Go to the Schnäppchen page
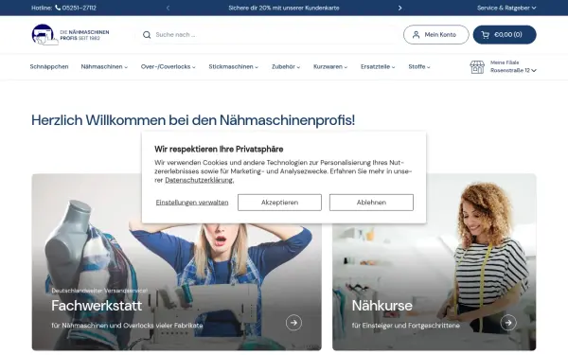This screenshot has width=568, height=355. [x=49, y=66]
